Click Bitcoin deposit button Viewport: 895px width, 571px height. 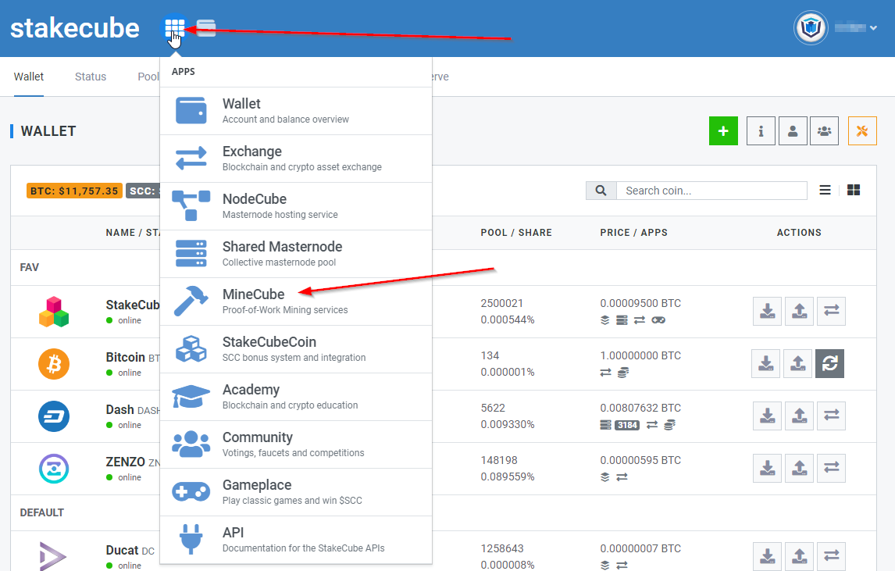click(x=766, y=364)
